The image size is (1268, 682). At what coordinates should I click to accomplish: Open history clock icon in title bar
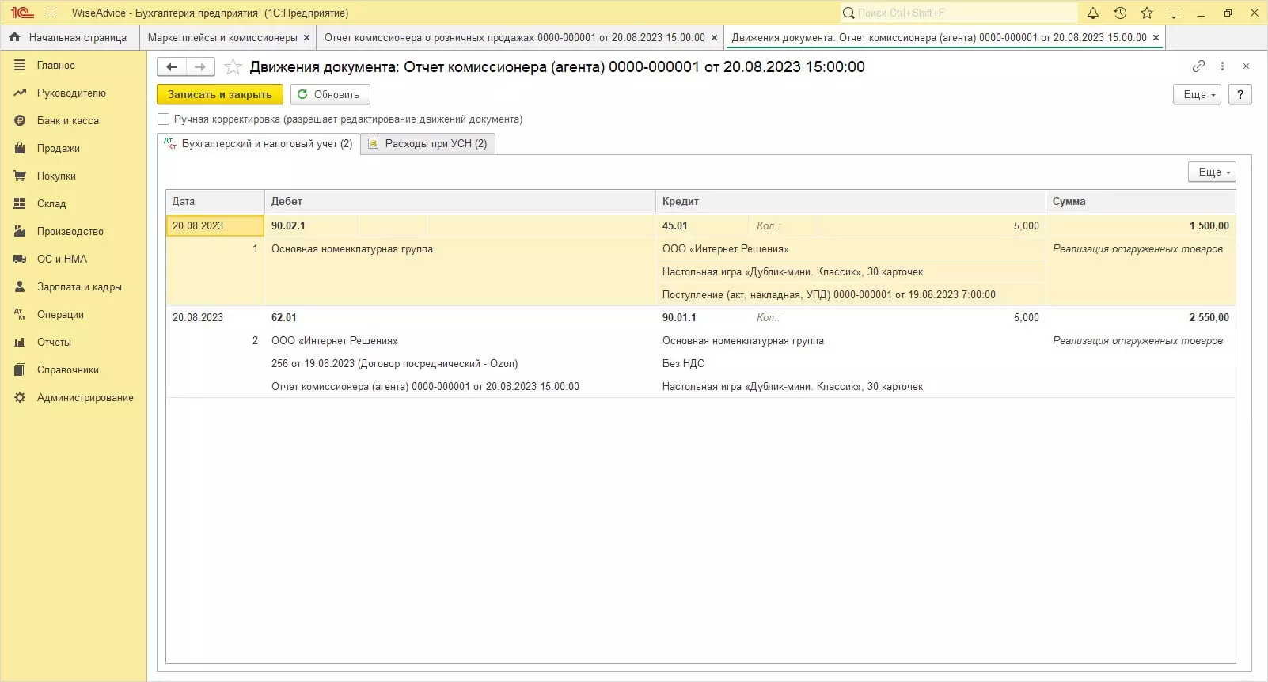[1120, 13]
